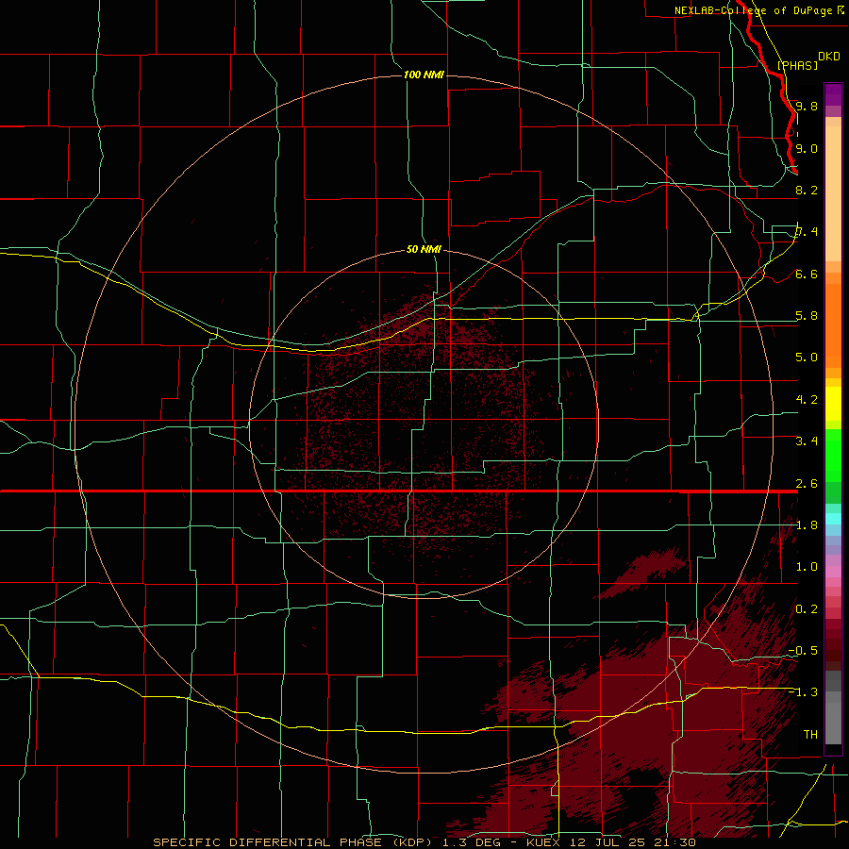Click the 4.2 value on the color scale
Image resolution: width=849 pixels, height=849 pixels.
[x=807, y=400]
